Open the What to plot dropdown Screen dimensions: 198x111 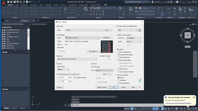tap(63, 69)
